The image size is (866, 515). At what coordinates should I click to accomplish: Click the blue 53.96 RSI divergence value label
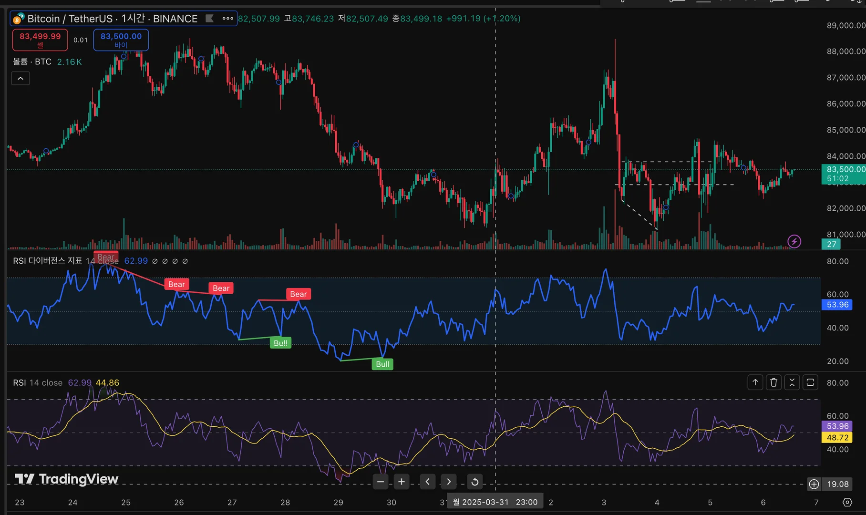coord(837,305)
